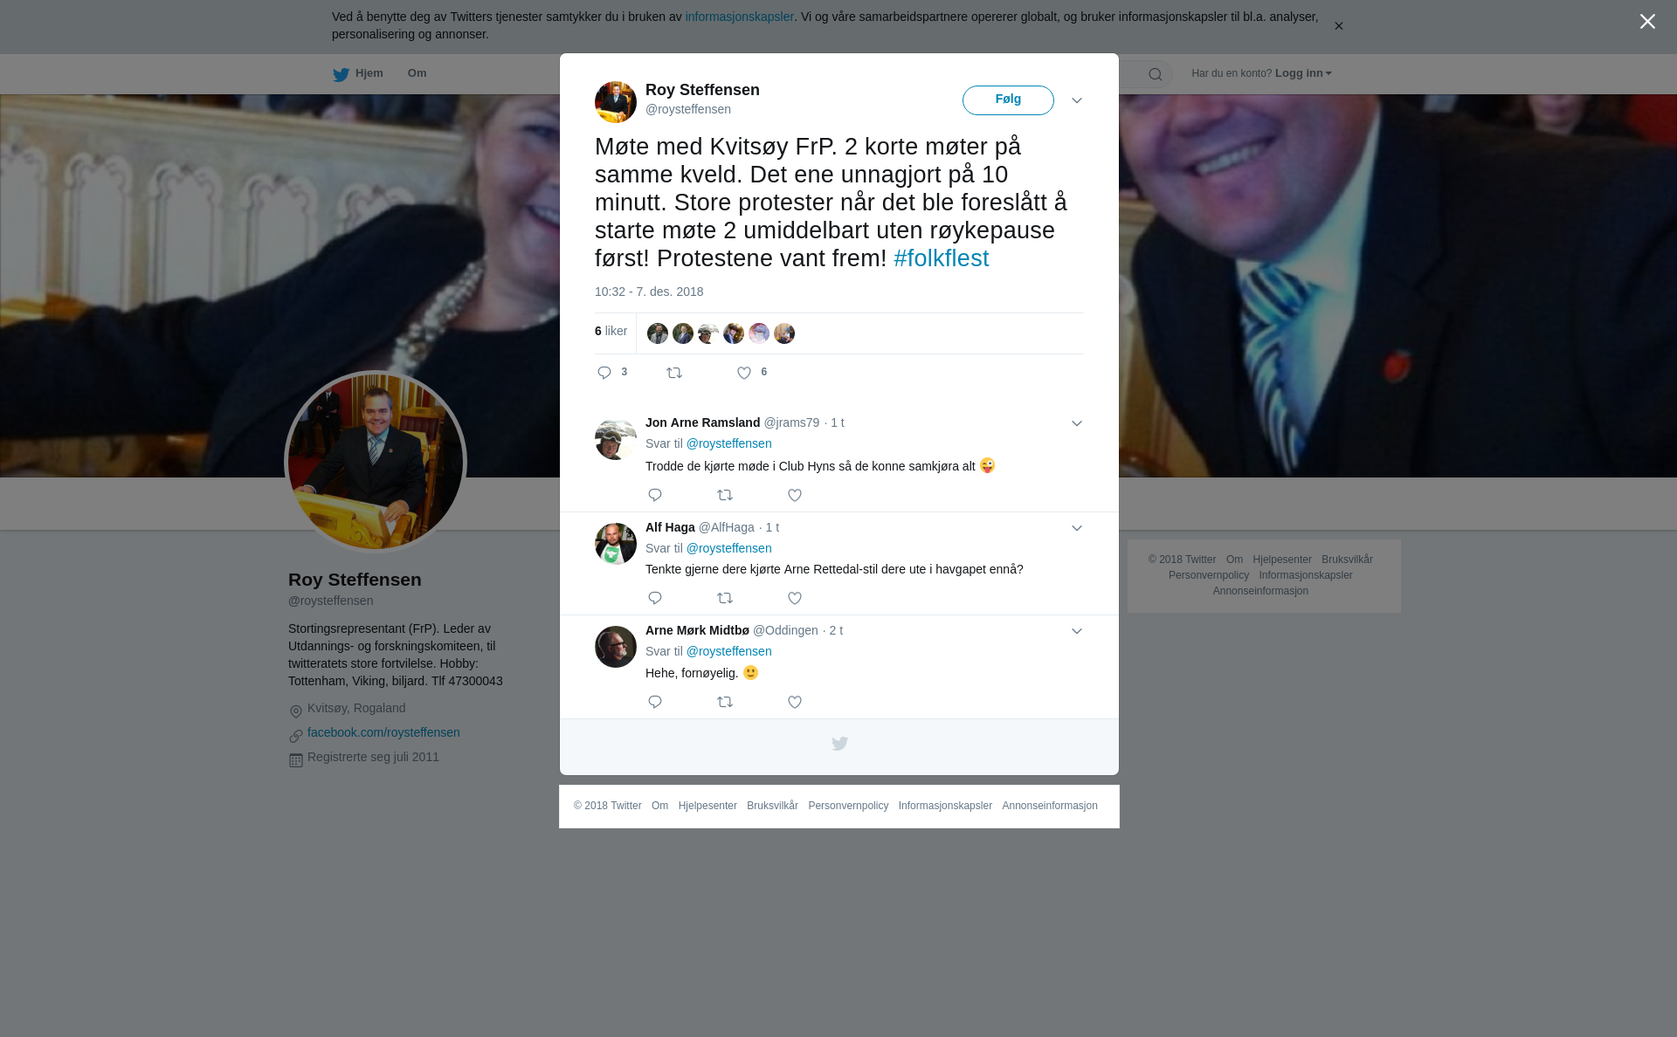Retweet Alf Haga's reply
This screenshot has height=1037, width=1677.
725,599
